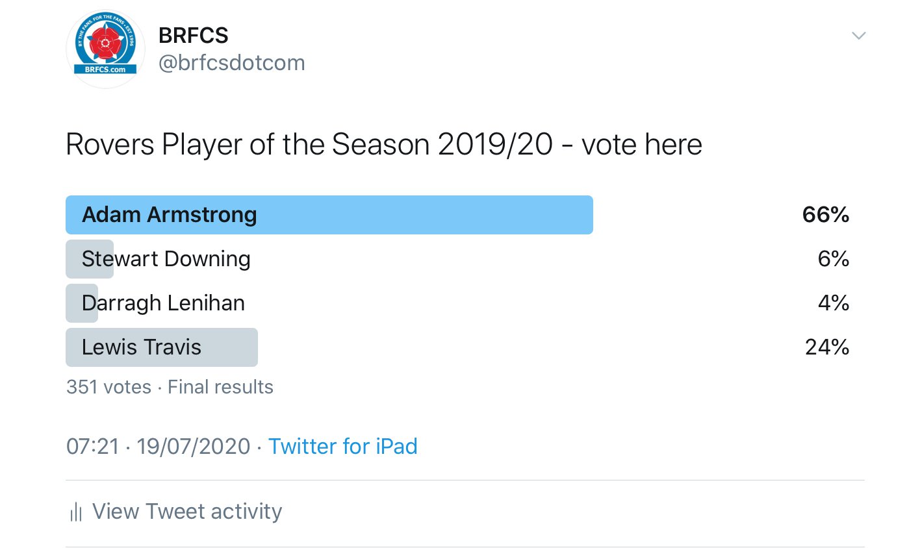Click the Stewart Downing poll option
907x548 pixels.
166,259
